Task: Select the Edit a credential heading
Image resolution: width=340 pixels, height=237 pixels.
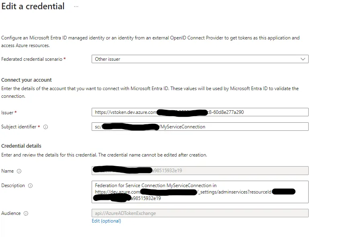Action: click(x=33, y=6)
